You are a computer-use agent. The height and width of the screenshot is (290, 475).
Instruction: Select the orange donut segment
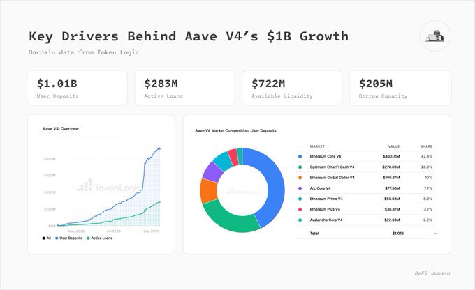point(209,191)
